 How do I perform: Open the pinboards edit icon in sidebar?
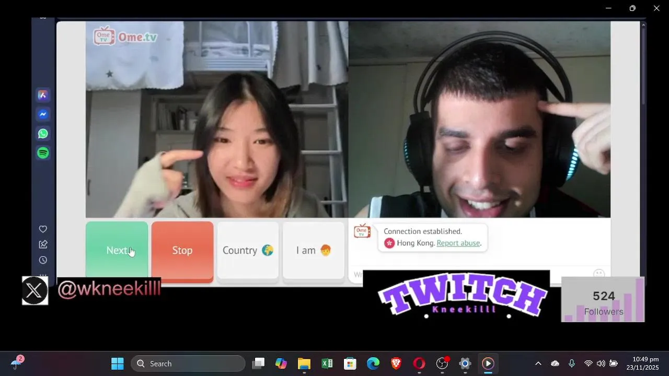click(43, 244)
